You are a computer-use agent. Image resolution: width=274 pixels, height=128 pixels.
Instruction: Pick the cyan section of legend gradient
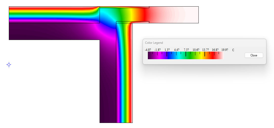pyautogui.click(x=177, y=56)
